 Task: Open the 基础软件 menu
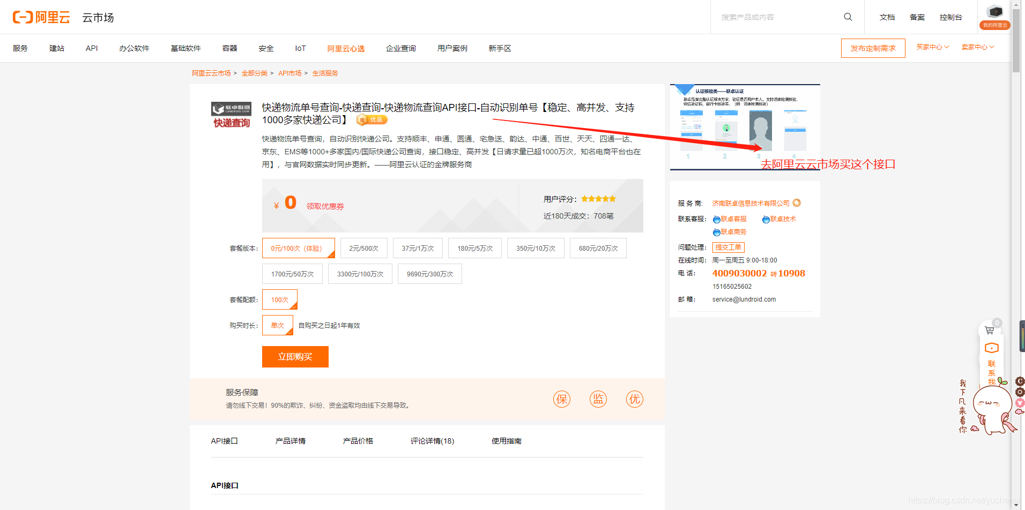[x=185, y=48]
